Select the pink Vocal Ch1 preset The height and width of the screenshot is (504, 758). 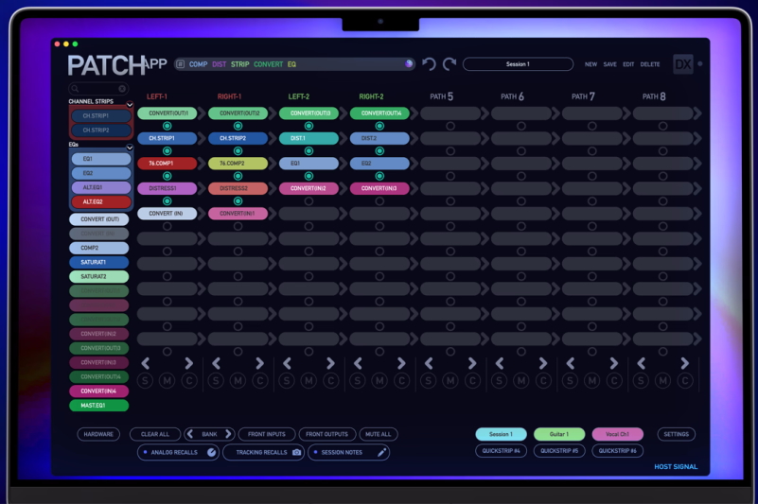[617, 434]
